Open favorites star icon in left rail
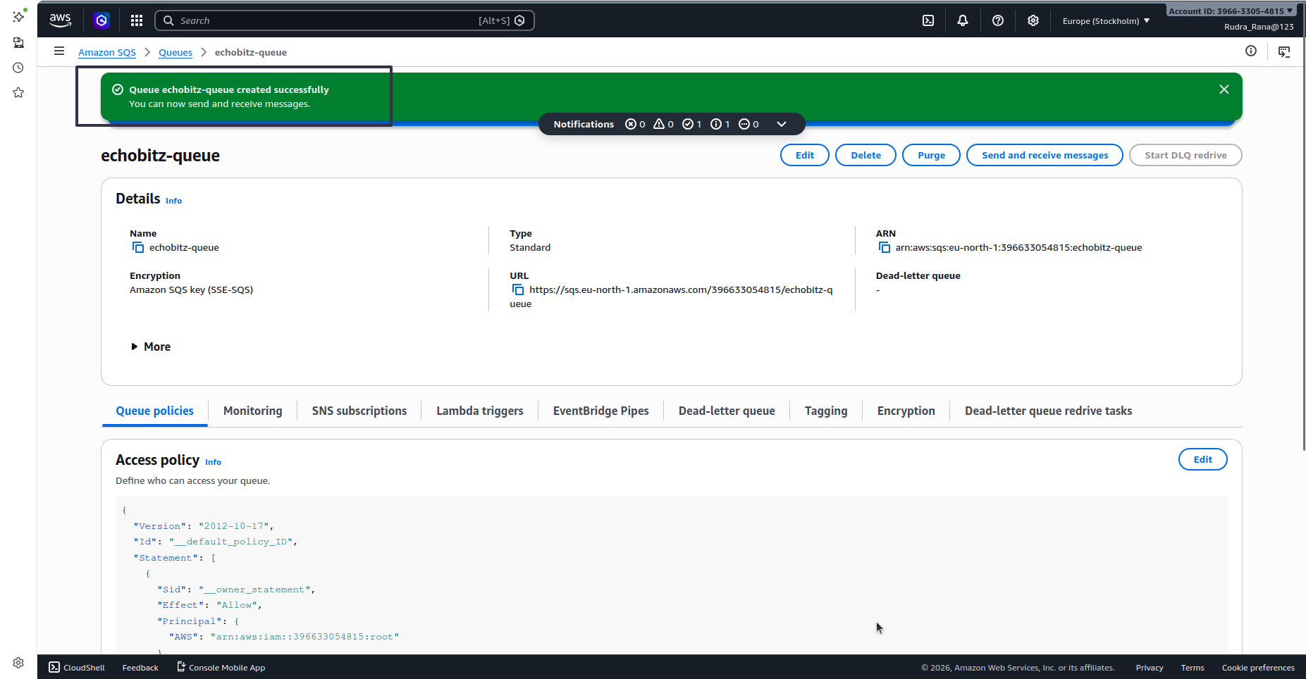The image size is (1306, 679). [18, 92]
